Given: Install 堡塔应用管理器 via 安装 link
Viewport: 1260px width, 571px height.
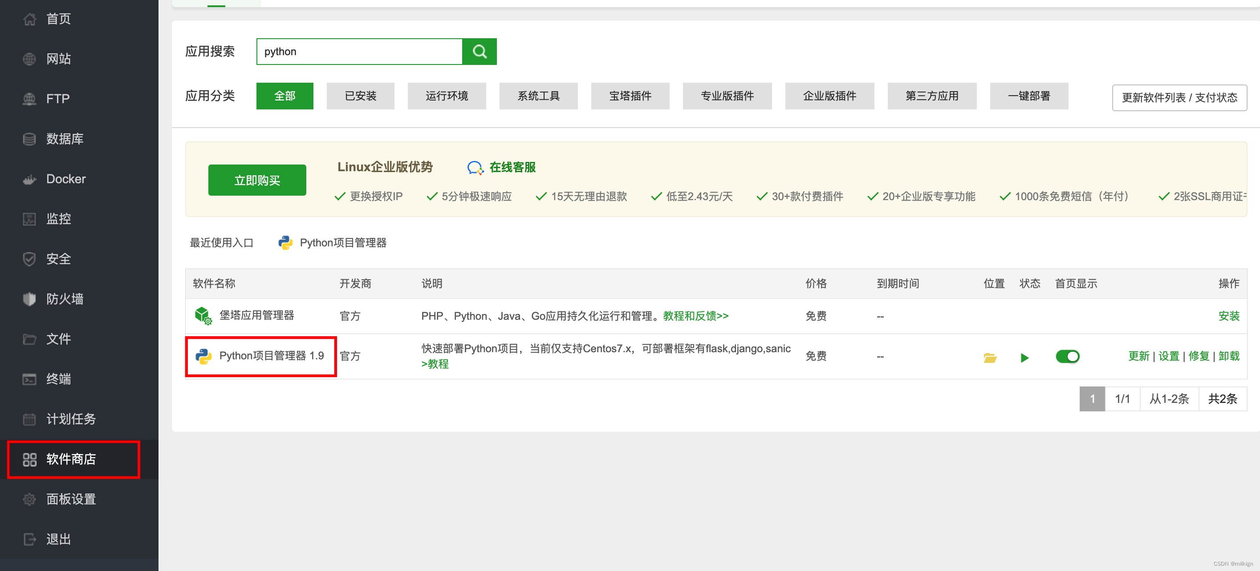Looking at the screenshot, I should pos(1229,317).
